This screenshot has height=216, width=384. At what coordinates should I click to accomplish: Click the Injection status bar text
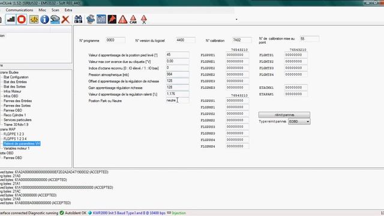tap(179, 213)
